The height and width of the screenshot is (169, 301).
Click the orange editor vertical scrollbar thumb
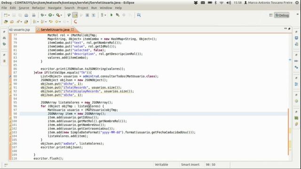click(x=288, y=132)
